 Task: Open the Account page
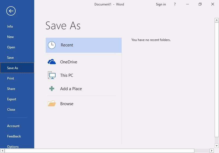[x=17, y=126]
